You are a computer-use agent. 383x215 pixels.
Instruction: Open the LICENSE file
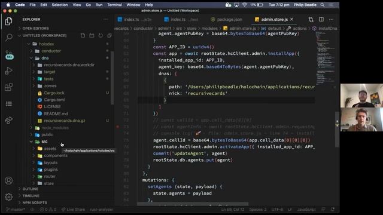pyautogui.click(x=52, y=107)
